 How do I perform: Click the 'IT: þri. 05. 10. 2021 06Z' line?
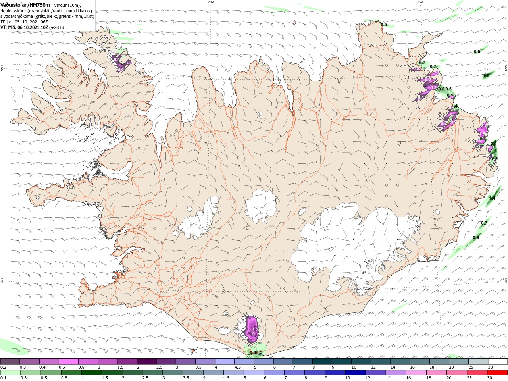[24, 22]
